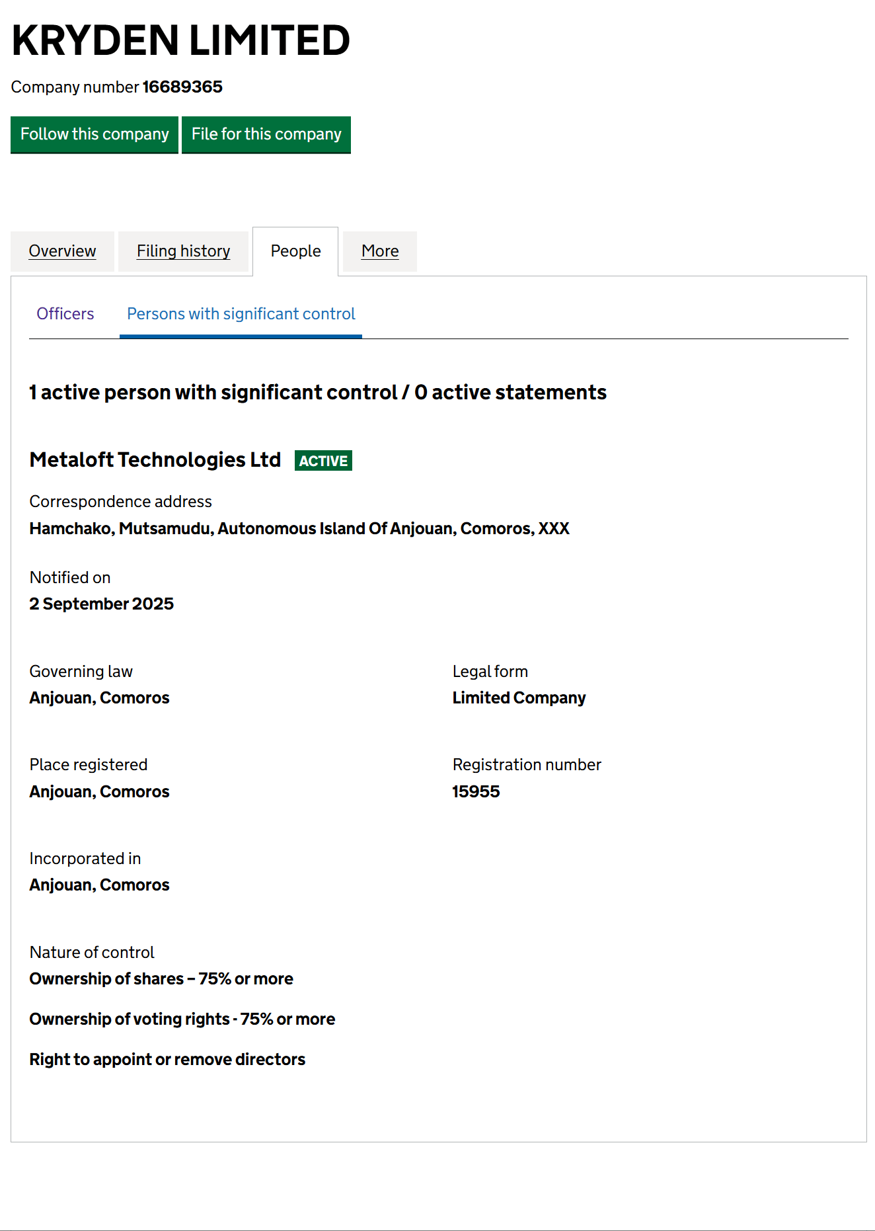
Task: Click the KRYDEN LIMITED heading
Action: tap(180, 40)
